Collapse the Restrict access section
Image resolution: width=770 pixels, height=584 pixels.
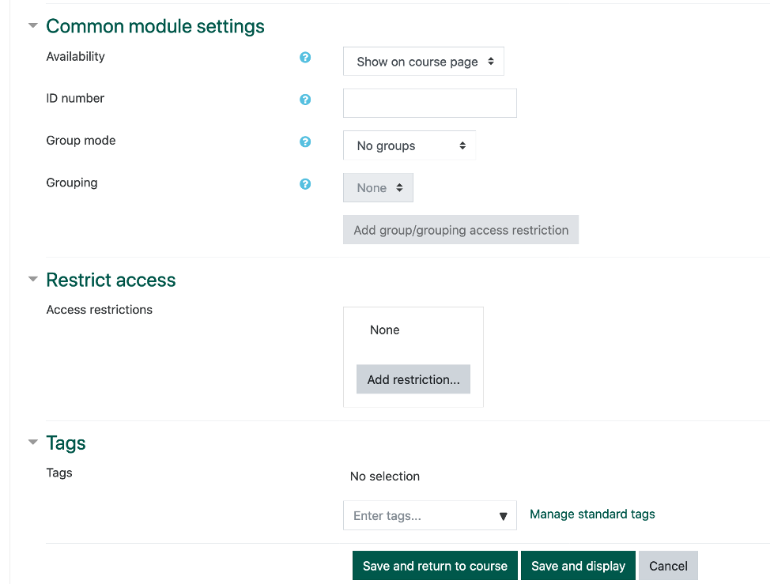32,279
